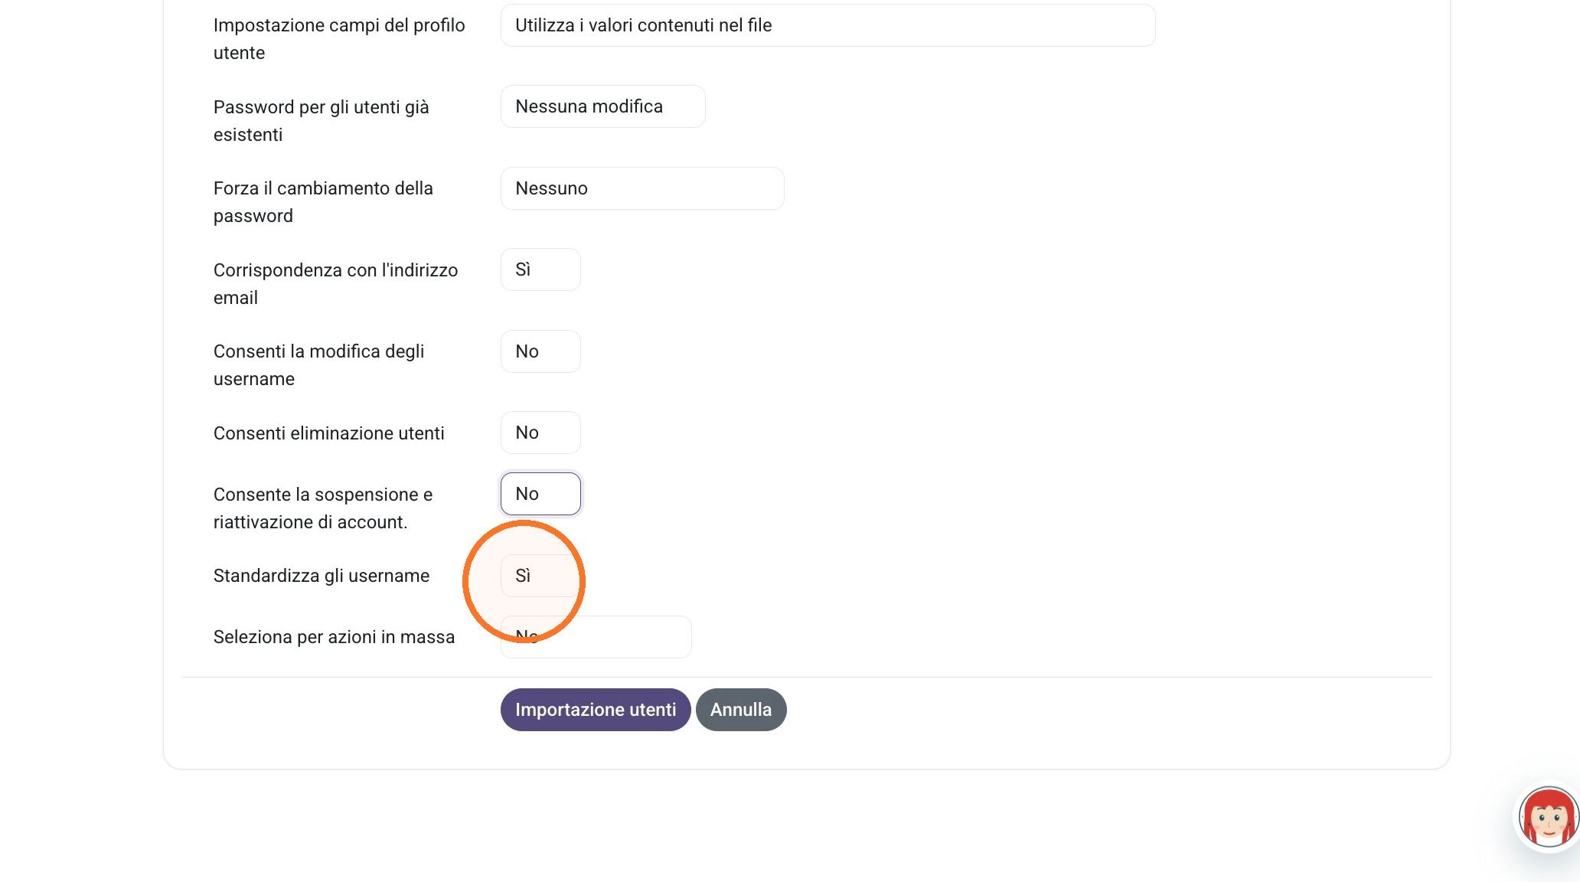Open the account suspension and reactivation dropdown
Screen dimensions: 1580x882
[540, 494]
